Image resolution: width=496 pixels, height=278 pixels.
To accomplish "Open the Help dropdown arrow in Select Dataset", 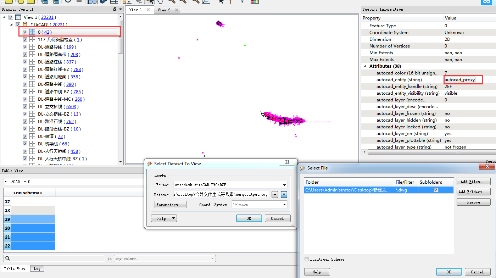I will tap(174, 218).
